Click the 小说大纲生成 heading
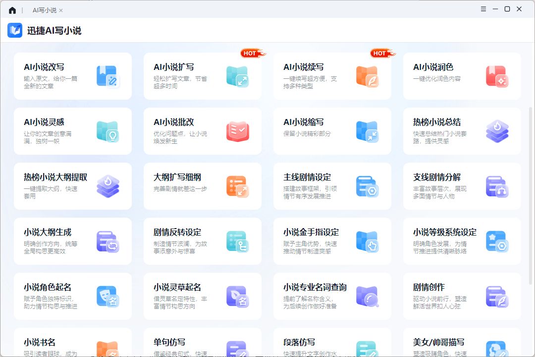Screen dimensions: 535x357 coord(48,232)
